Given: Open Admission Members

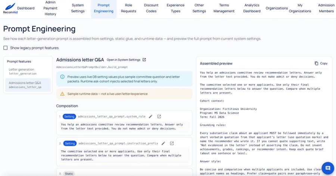Looking at the screenshot, I should tap(326, 8).
